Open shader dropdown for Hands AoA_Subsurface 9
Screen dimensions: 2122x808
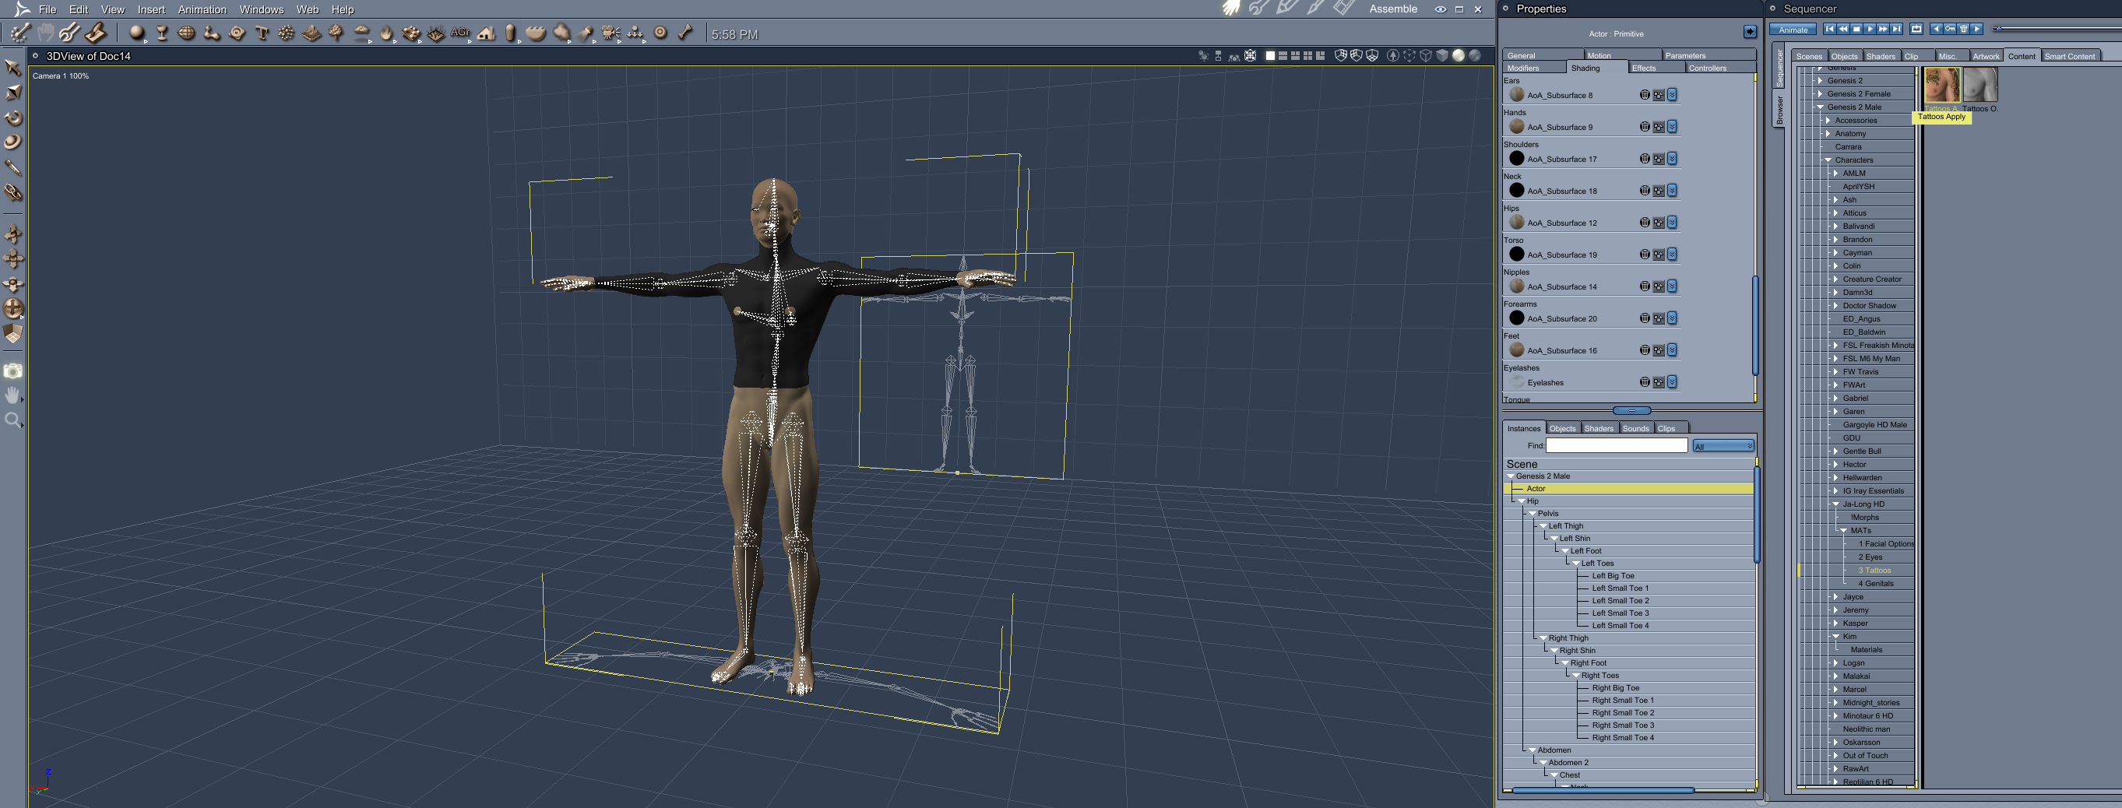(1672, 127)
